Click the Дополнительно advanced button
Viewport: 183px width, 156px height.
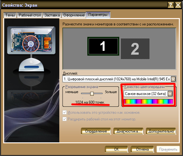[161, 131]
